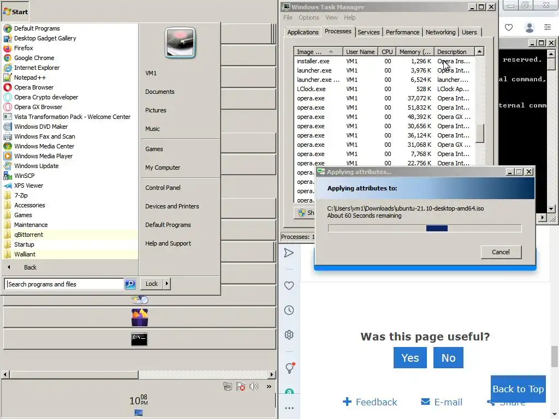Switch to the Services tab
559x419 pixels.
tap(368, 32)
